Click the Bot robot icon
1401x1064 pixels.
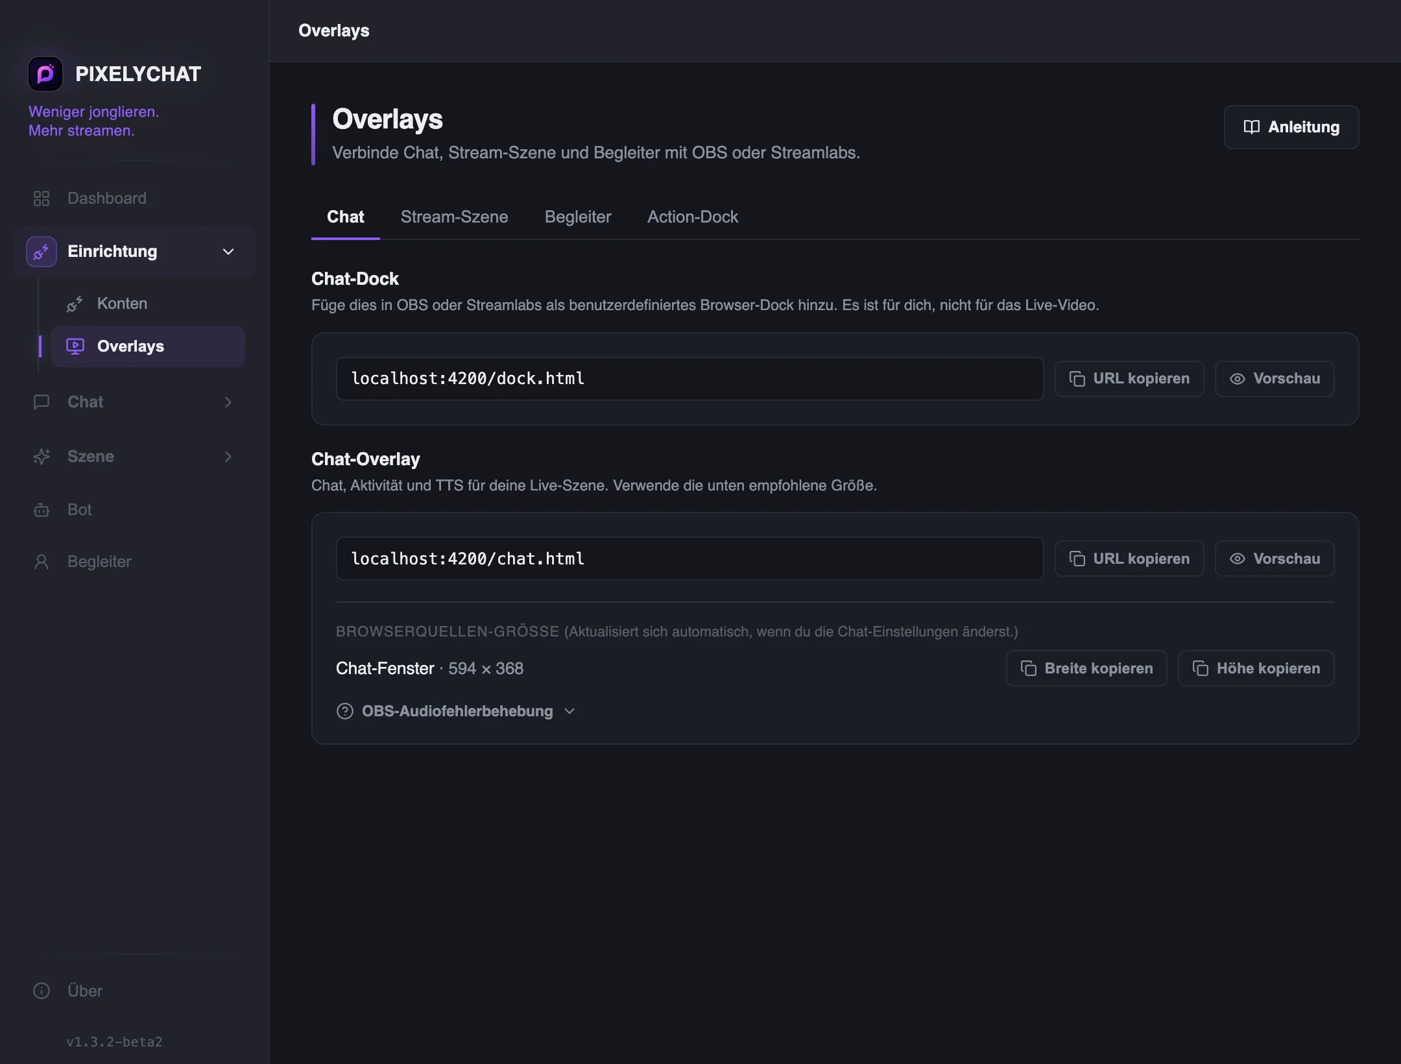(42, 510)
